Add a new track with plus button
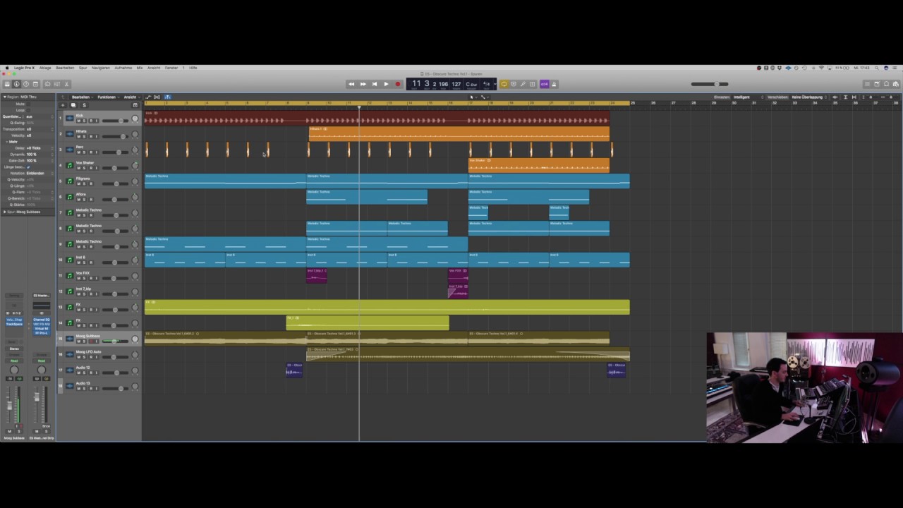Image resolution: width=903 pixels, height=508 pixels. [x=63, y=105]
